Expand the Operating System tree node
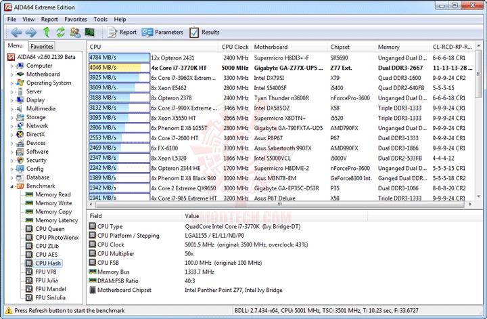487x319 pixels. (11, 83)
